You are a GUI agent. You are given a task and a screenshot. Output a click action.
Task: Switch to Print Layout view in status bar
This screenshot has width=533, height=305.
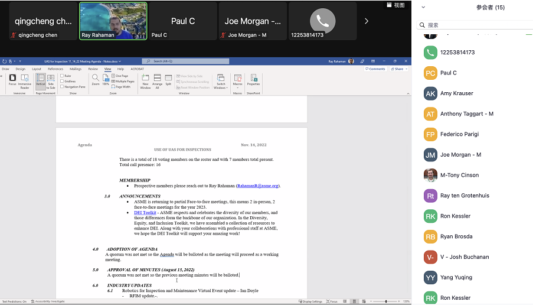354,301
